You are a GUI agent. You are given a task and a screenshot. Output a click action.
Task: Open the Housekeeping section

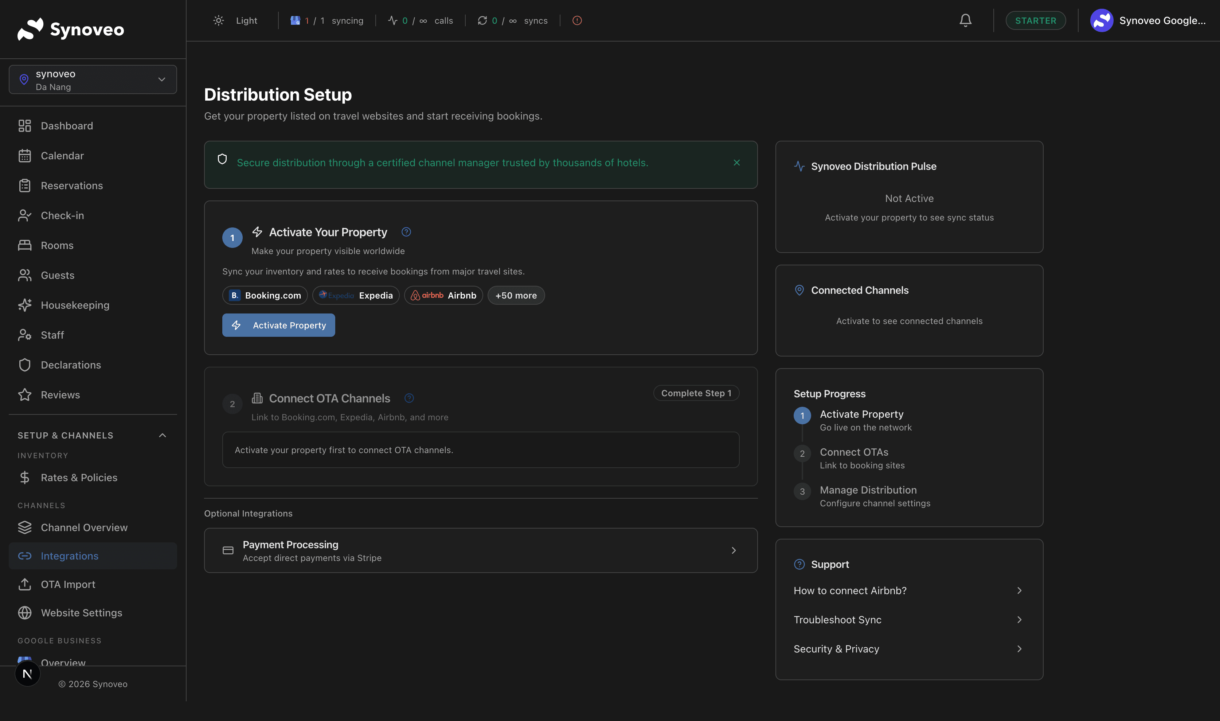click(x=75, y=305)
